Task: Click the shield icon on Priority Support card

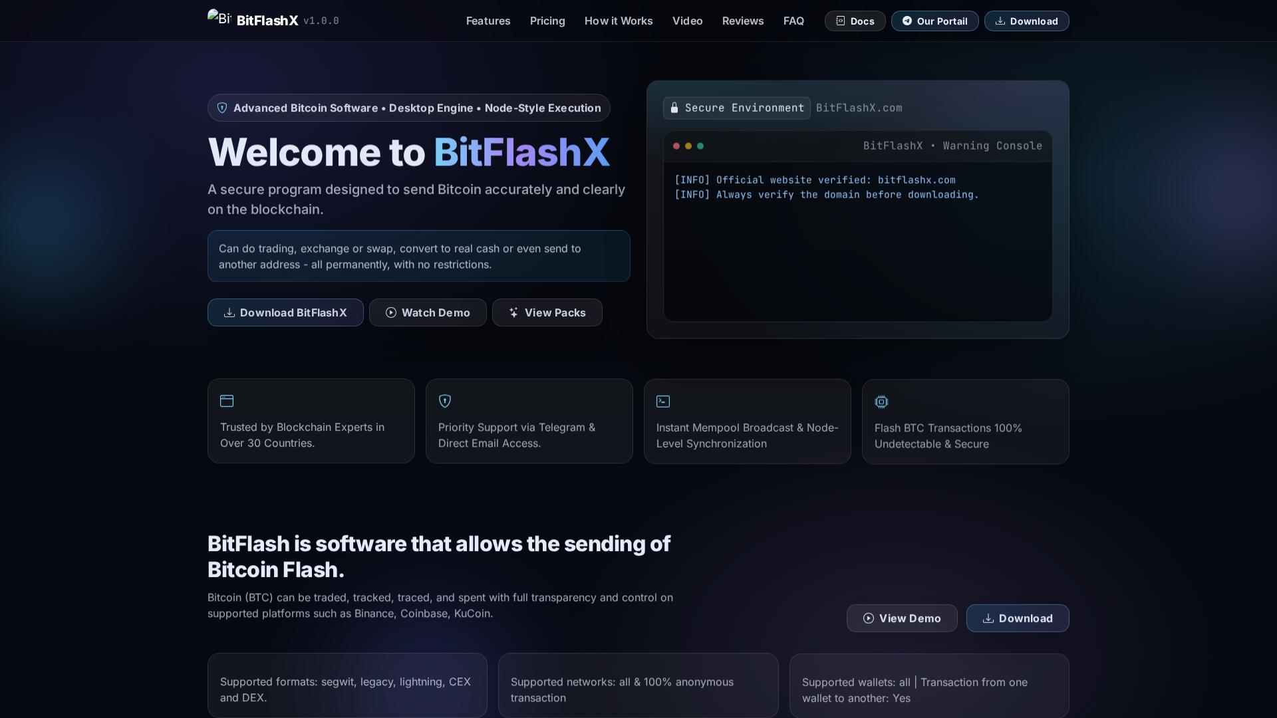Action: point(444,401)
